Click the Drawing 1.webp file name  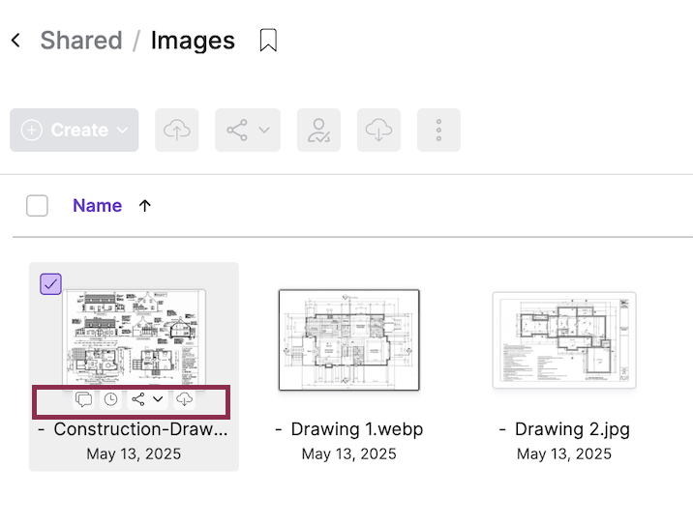pyautogui.click(x=357, y=429)
